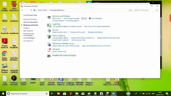Image resolution: width=171 pixels, height=96 pixels.
Task: Click the ENG input language indicator
Action: [153, 94]
